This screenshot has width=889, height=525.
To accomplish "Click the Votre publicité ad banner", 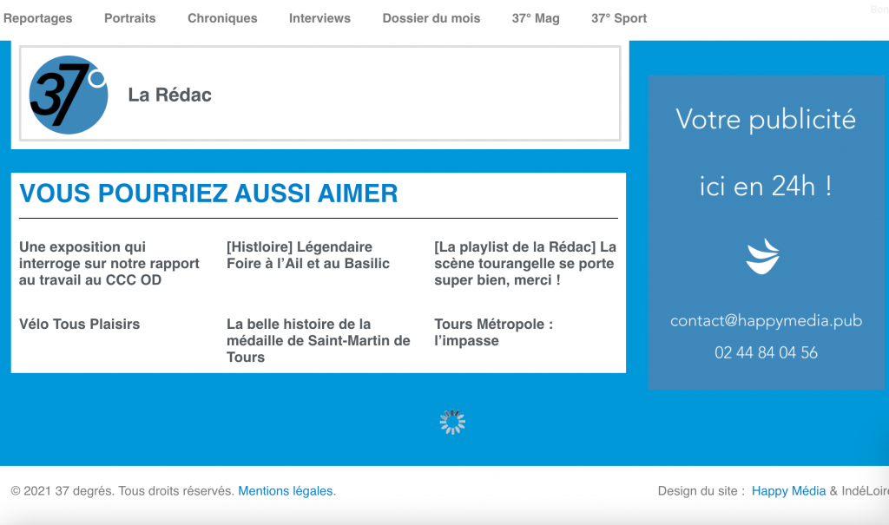I will (766, 152).
